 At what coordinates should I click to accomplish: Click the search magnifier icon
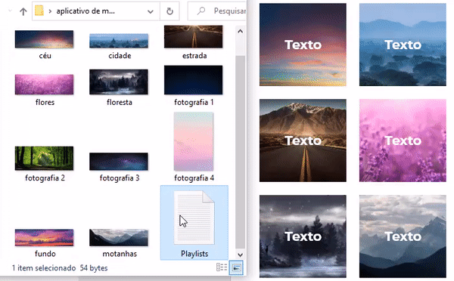[201, 11]
